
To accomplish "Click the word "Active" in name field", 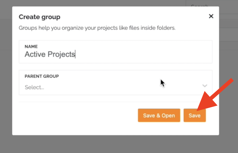I will coord(35,54).
